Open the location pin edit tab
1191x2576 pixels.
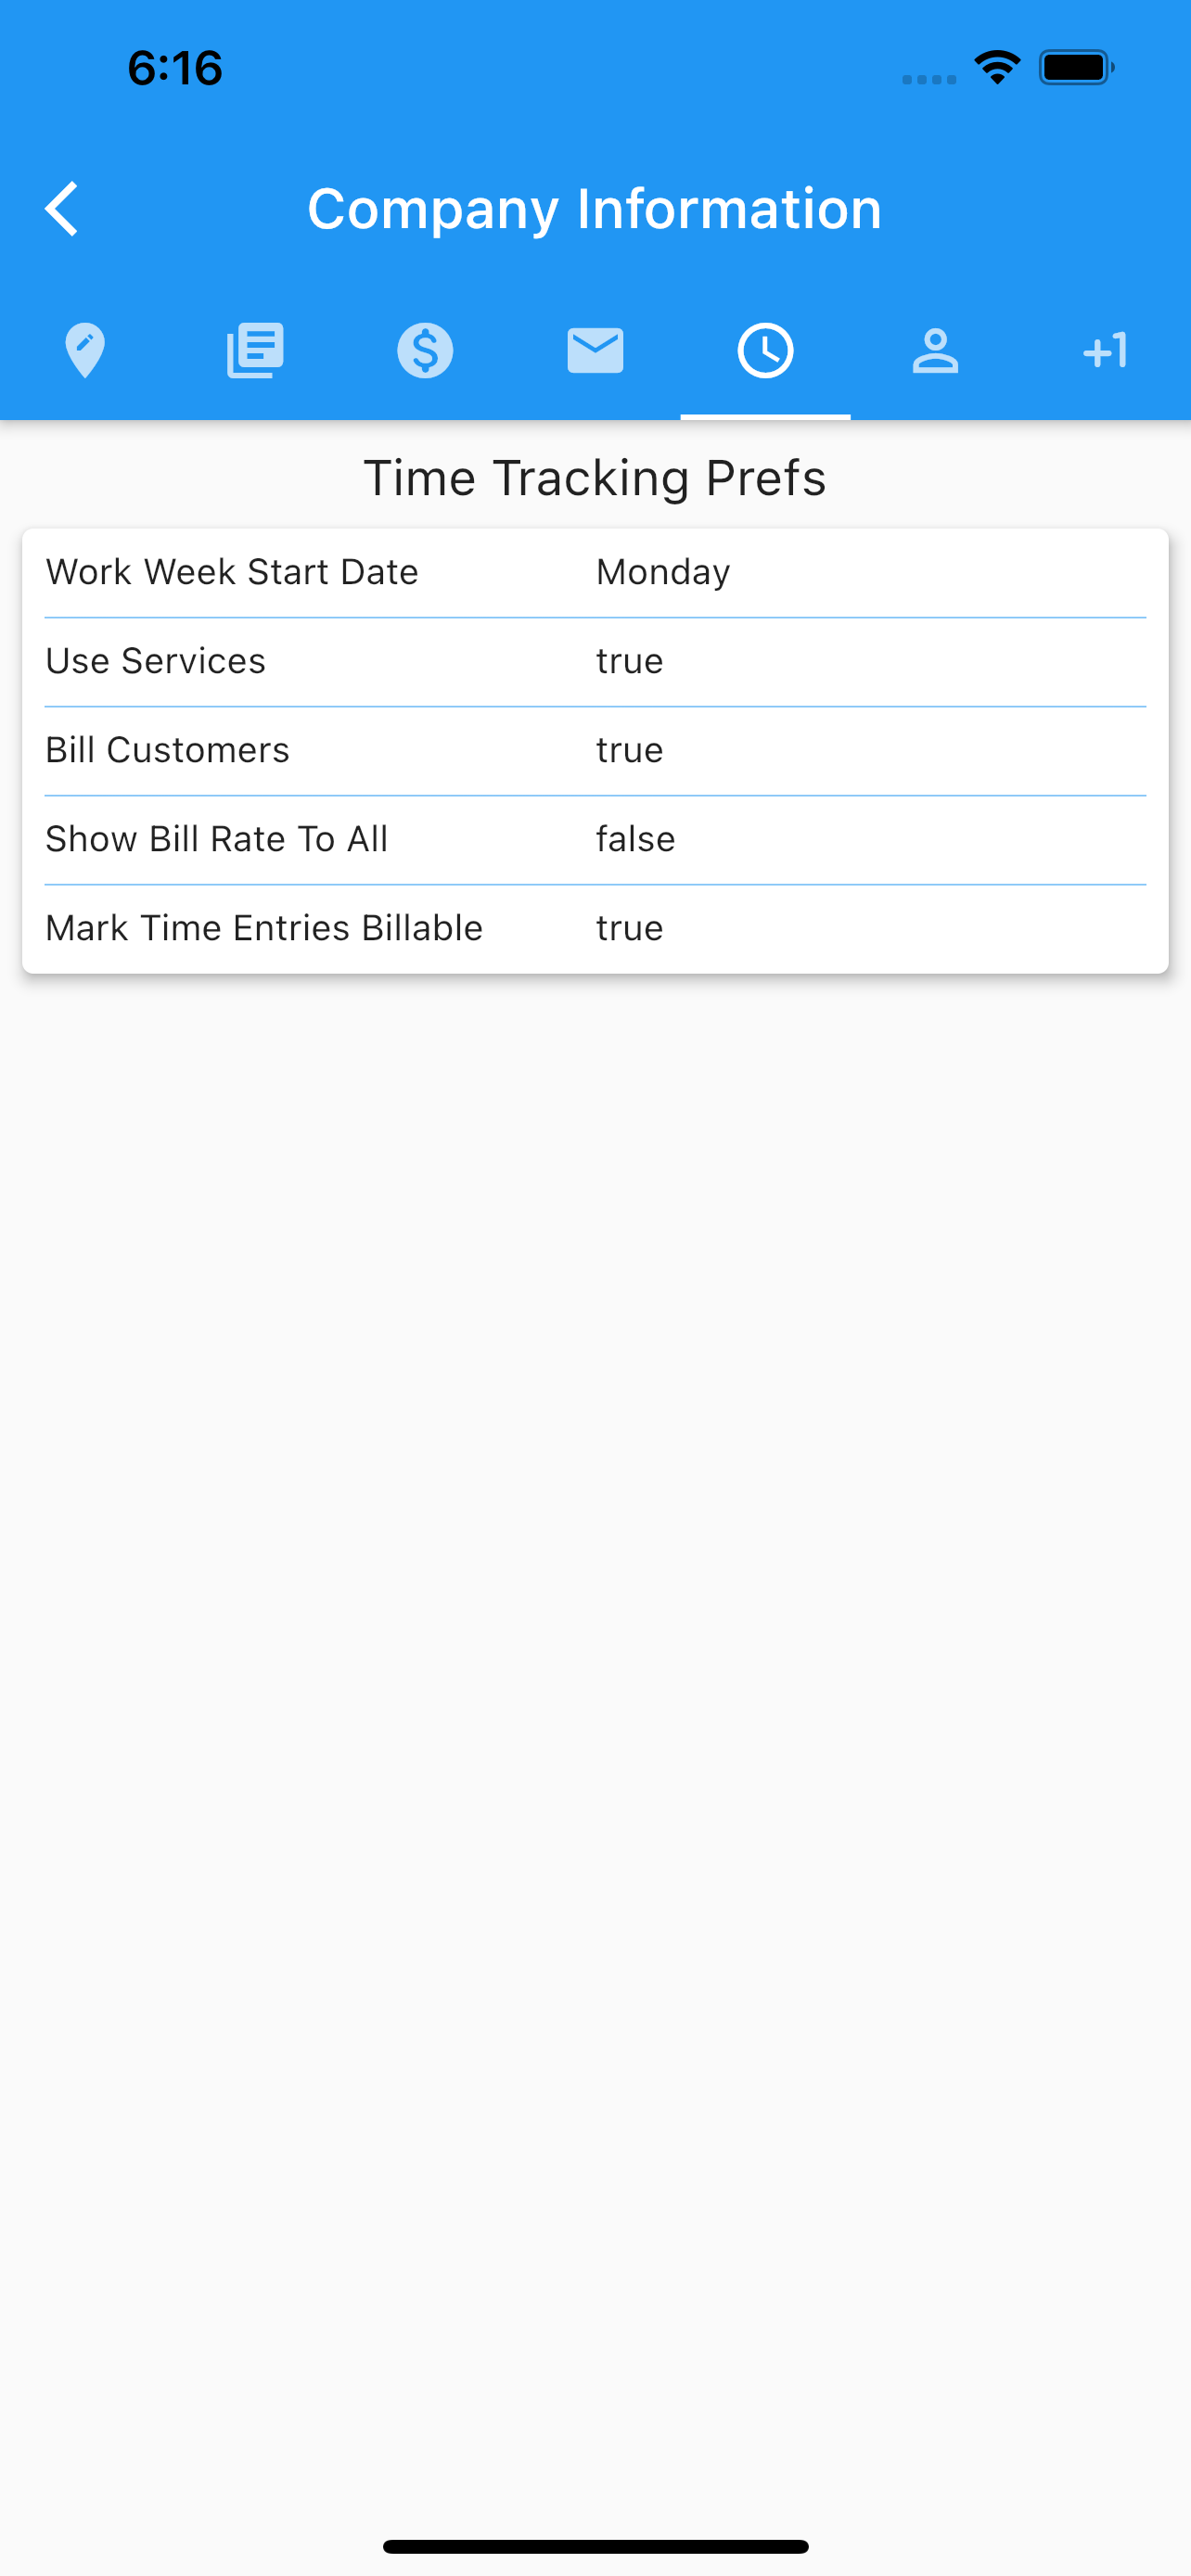(85, 351)
